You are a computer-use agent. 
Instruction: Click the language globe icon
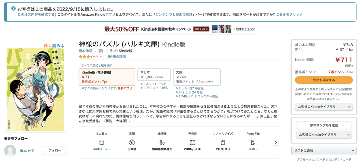[132, 142]
